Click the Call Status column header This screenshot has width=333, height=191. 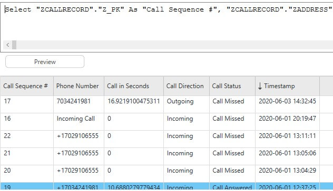(232, 86)
